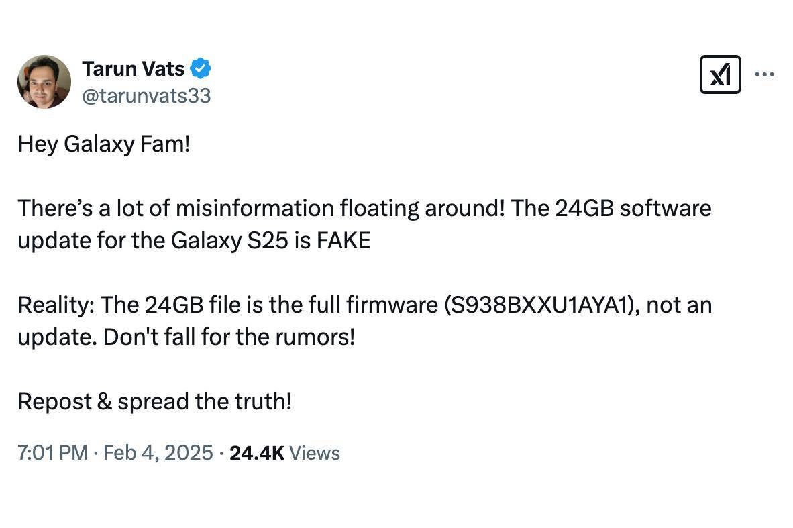
Task: Click the word "Reality:" in the post
Action: click(x=56, y=305)
